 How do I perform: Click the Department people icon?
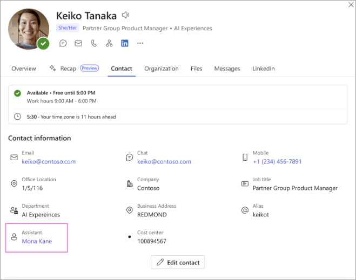tap(14, 210)
